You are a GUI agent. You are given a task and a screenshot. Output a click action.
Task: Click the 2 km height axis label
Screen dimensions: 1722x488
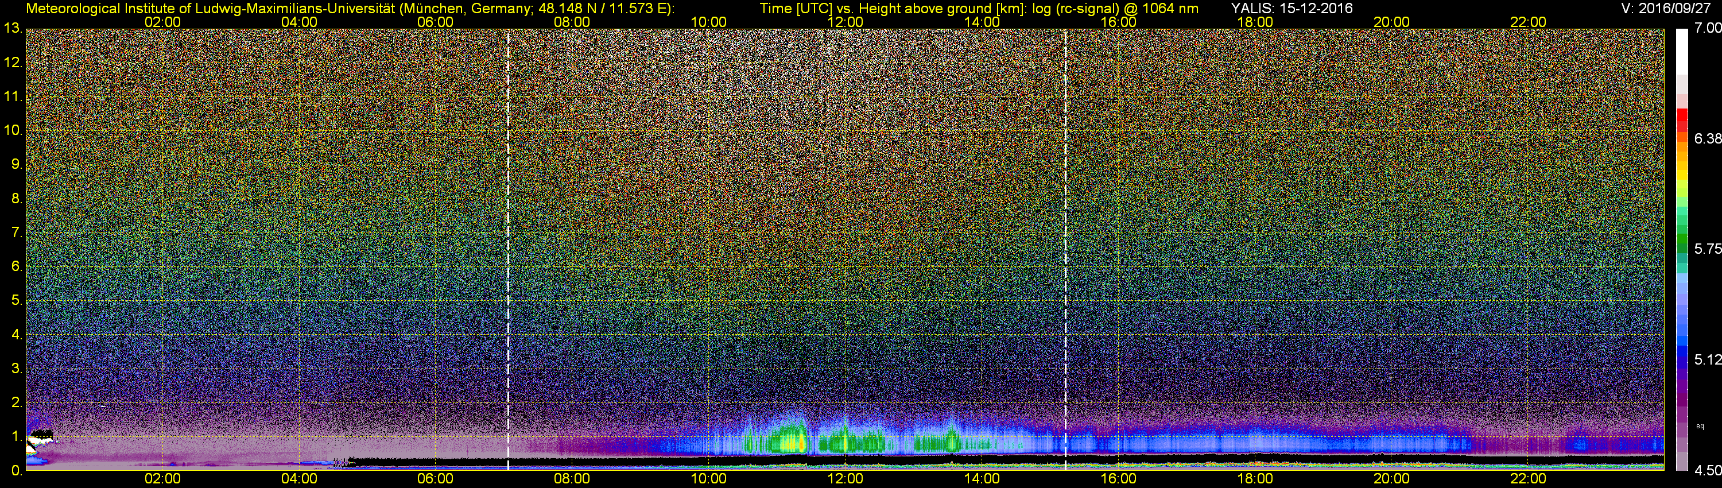17,402
